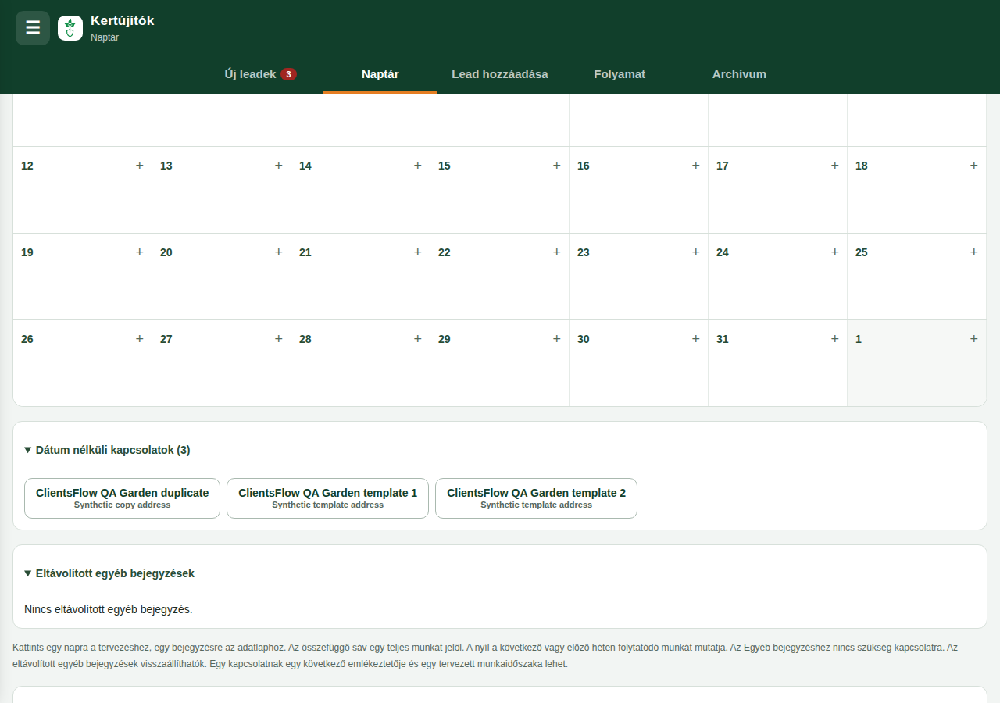Image resolution: width=1000 pixels, height=703 pixels.
Task: Open ClientsFlow QA Garden template 2
Action: [x=537, y=498]
